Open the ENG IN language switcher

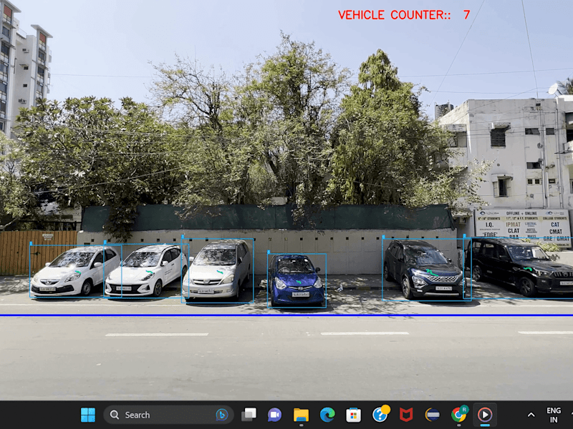click(x=554, y=415)
